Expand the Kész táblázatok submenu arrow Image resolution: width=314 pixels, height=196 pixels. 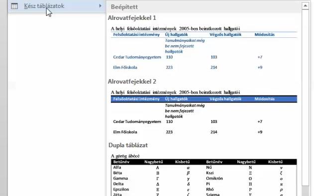click(101, 6)
